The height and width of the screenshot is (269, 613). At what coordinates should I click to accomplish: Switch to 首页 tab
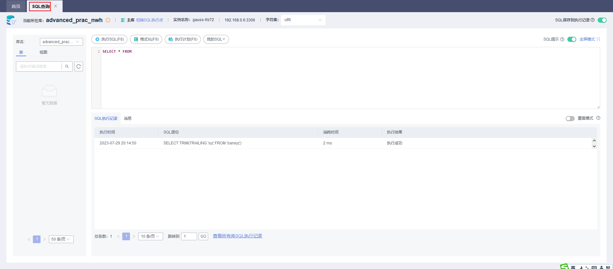pos(16,6)
